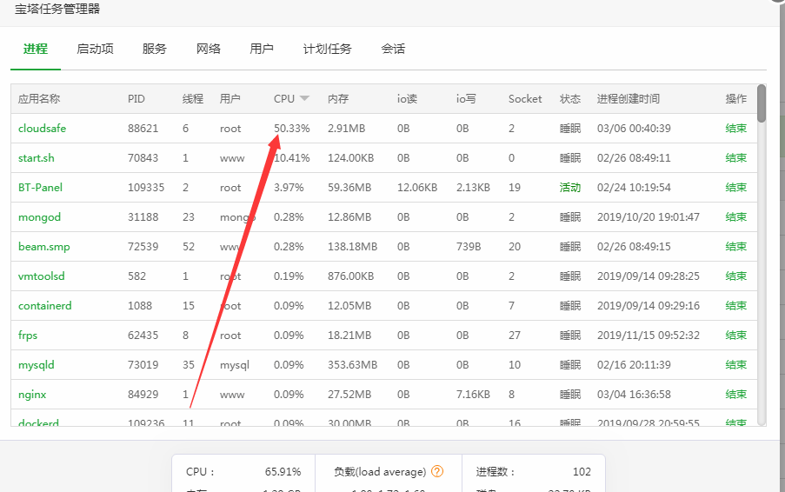This screenshot has width=785, height=492.
Task: Click 结束 on the BT-Panel row
Action: (x=735, y=188)
